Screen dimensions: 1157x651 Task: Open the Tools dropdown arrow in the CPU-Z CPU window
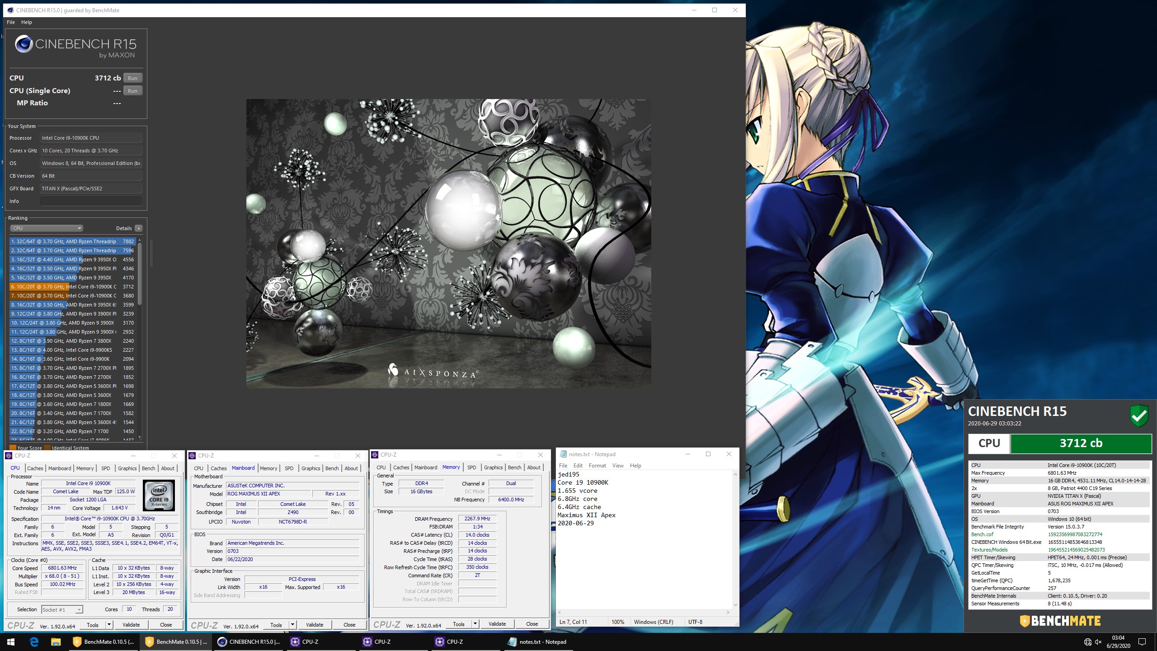click(109, 625)
